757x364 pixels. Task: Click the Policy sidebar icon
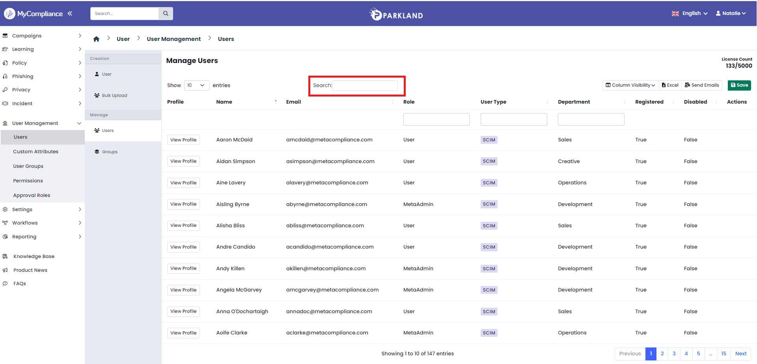(5, 63)
